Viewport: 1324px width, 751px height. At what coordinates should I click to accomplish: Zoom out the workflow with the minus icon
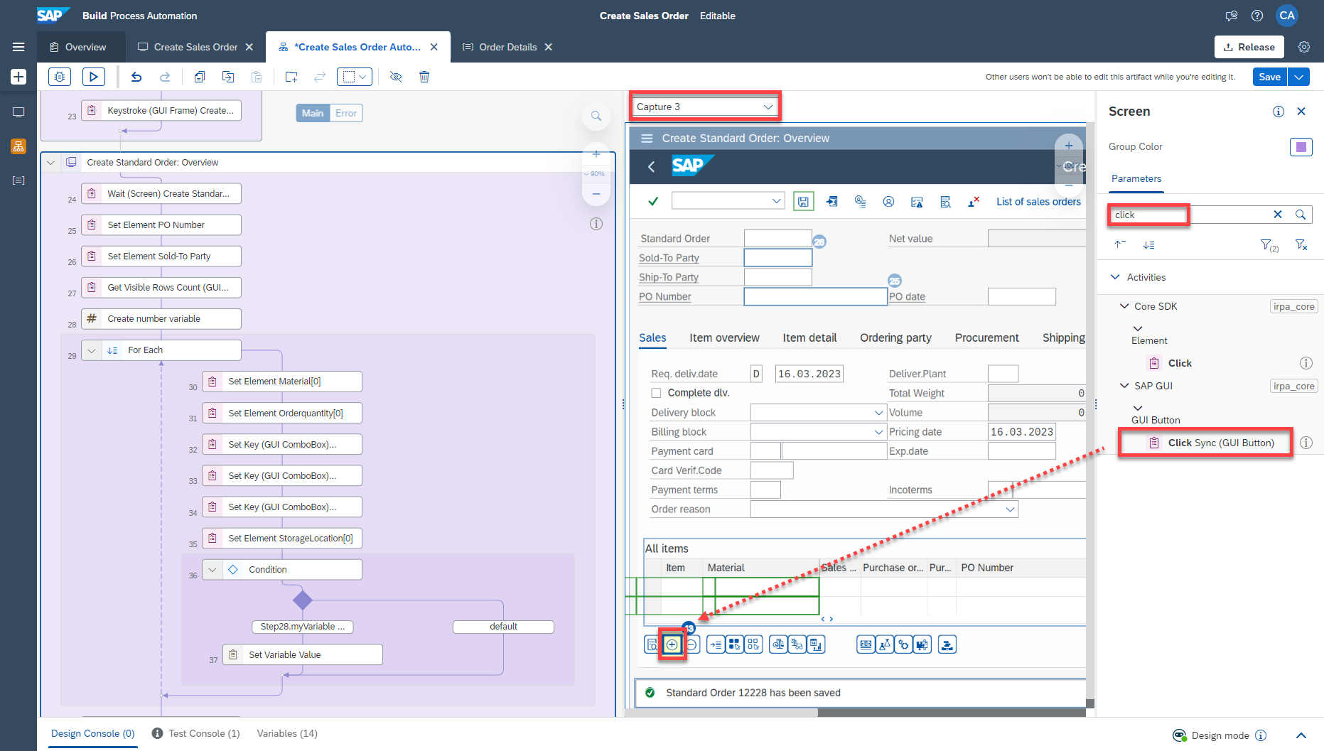click(596, 194)
